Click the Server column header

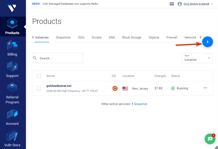(x=51, y=76)
